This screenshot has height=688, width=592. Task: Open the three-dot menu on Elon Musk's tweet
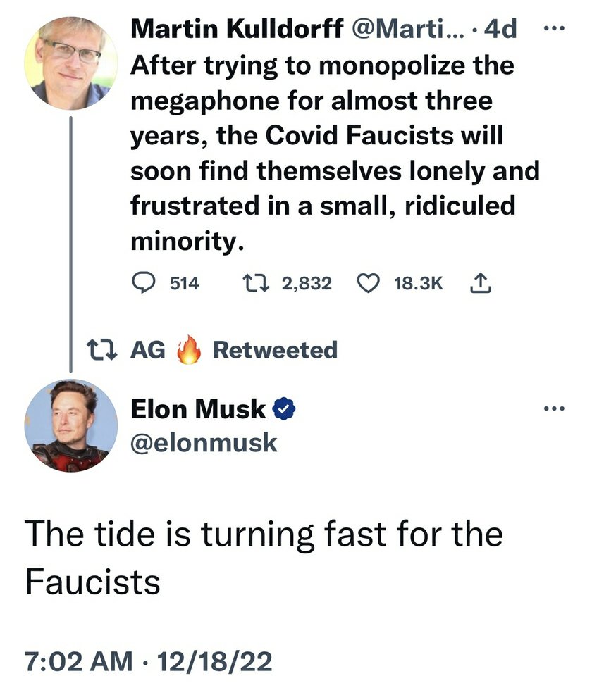pyautogui.click(x=555, y=408)
